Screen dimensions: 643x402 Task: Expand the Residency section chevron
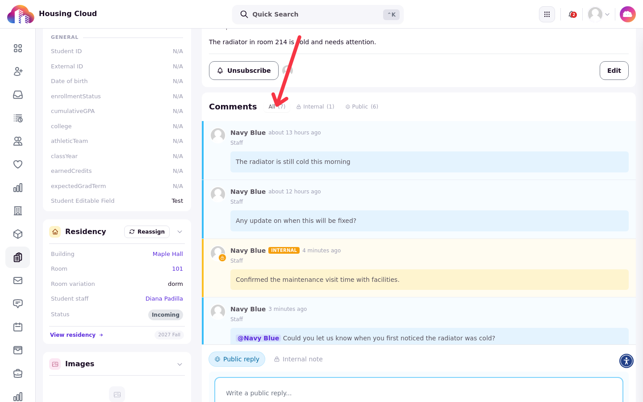(x=180, y=232)
